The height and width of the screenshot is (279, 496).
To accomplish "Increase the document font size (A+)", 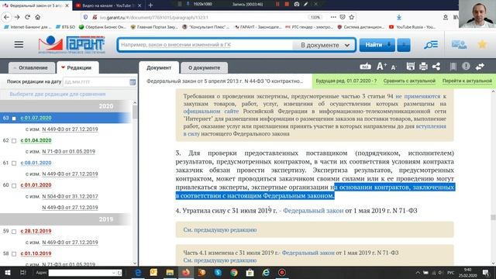I will [x=381, y=67].
